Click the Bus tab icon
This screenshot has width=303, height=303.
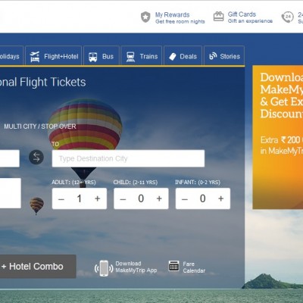click(x=93, y=57)
